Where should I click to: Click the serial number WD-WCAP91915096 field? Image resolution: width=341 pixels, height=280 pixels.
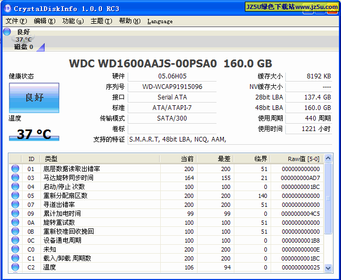click(172, 87)
